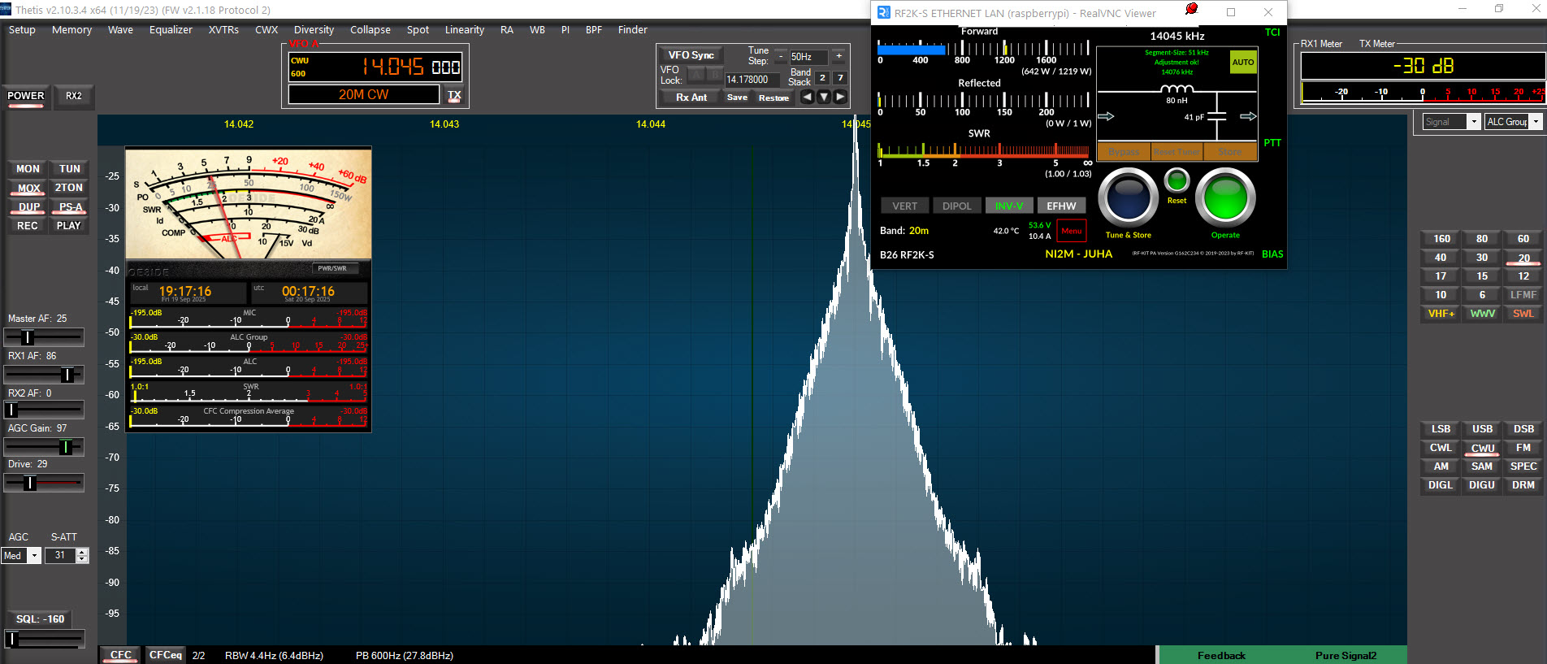Click the band stack left arrow
Screen dimensions: 1547x664
pos(807,97)
